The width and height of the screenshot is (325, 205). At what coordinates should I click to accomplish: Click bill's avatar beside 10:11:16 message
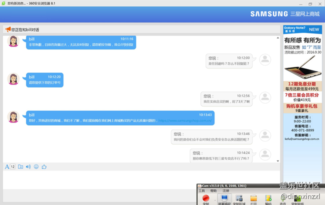pos(13,41)
